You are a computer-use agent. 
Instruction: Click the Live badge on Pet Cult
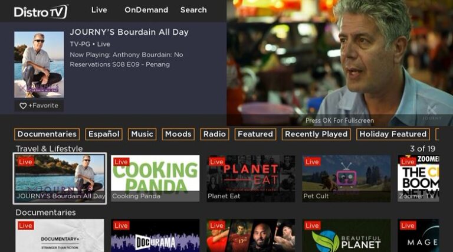pos(312,162)
